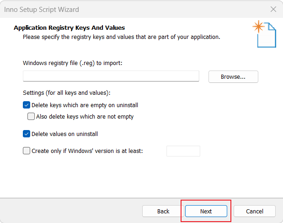Click the Application Registry Keys And Values heading

[x=69, y=27]
